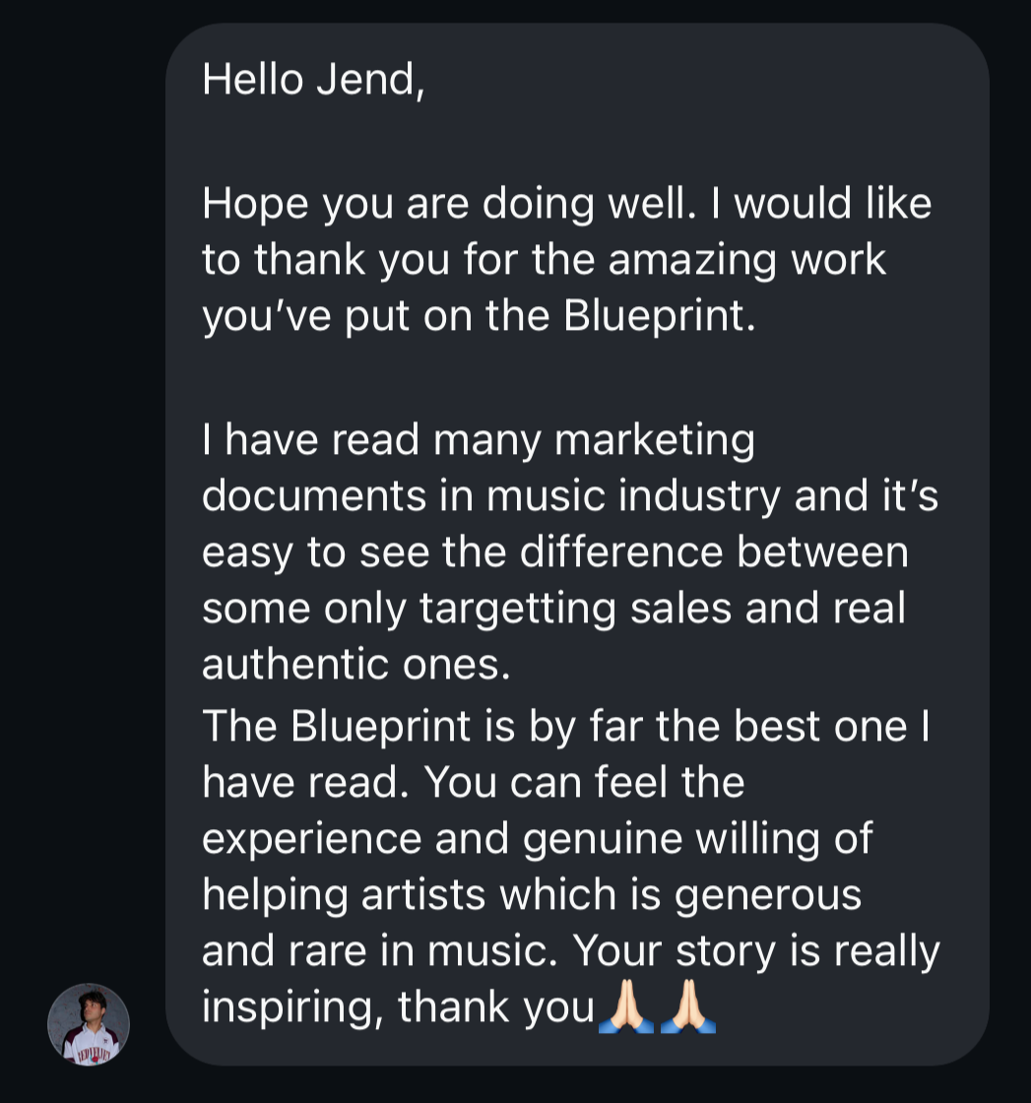This screenshot has width=1031, height=1103.
Task: Click "Blueprint." ending the second paragraph
Action: [x=661, y=316]
